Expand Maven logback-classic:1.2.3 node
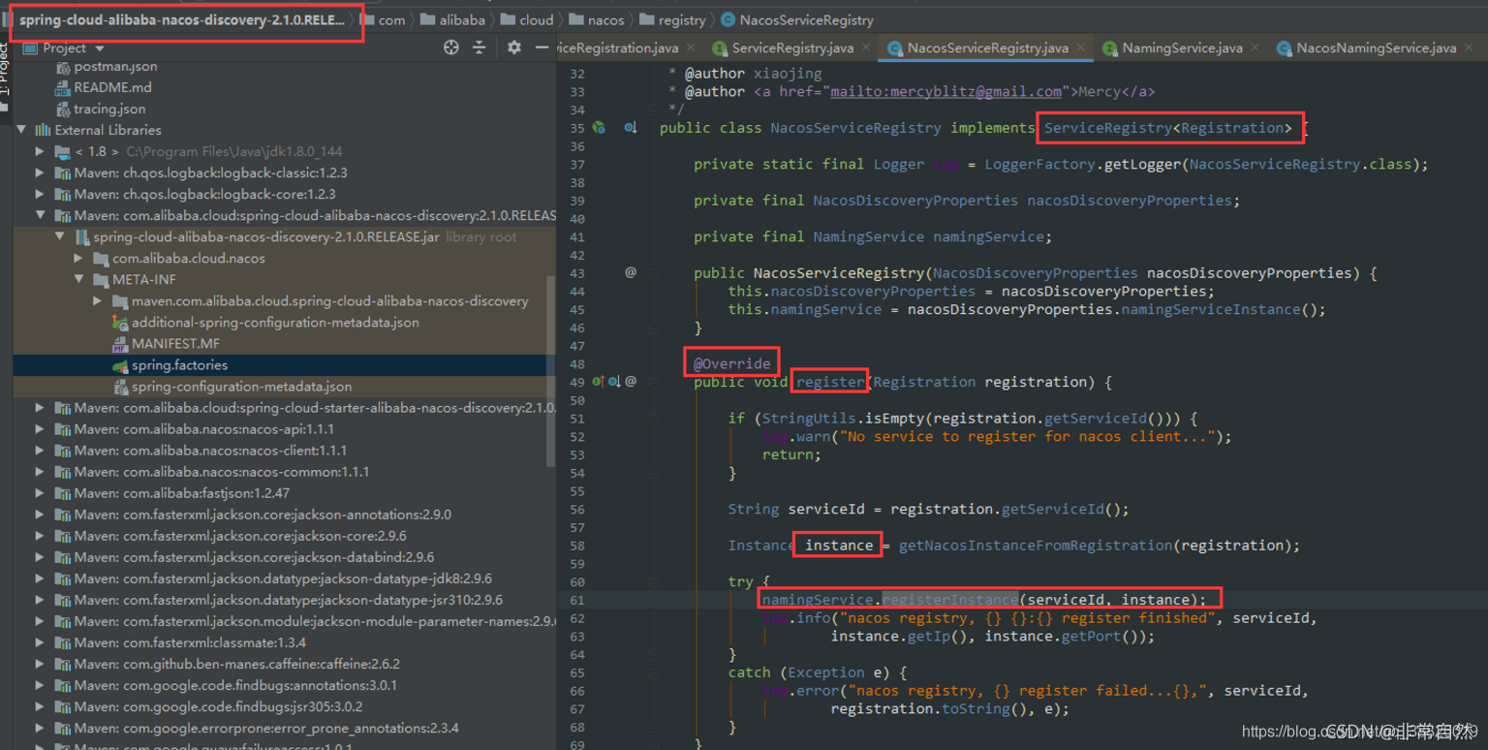1488x750 pixels. [x=40, y=172]
